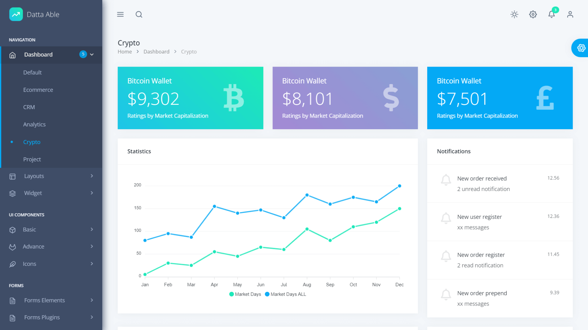The image size is (588, 330).
Task: Click the Home breadcrumb link
Action: 125,51
